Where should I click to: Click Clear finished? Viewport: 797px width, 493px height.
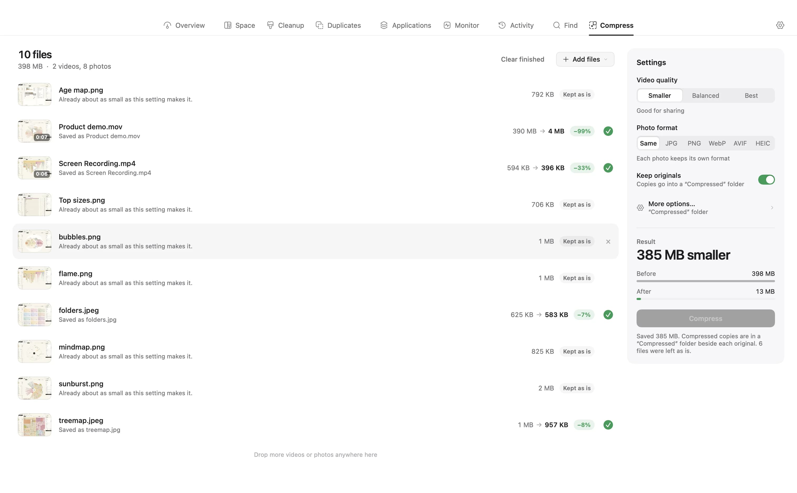(522, 59)
